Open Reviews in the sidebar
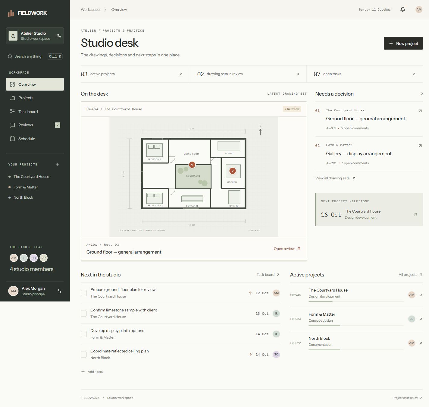The image size is (429, 407). point(35,125)
